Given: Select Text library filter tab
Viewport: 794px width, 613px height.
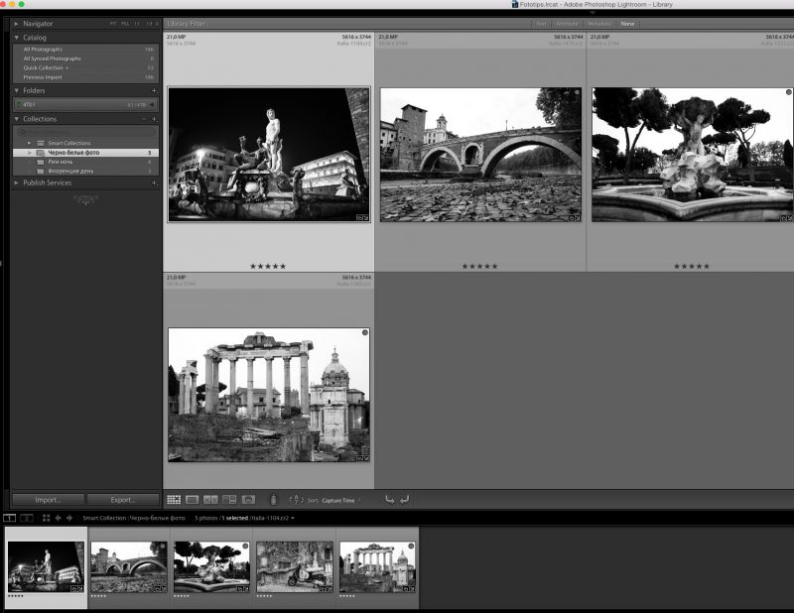Looking at the screenshot, I should tap(541, 24).
